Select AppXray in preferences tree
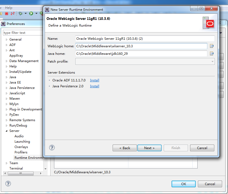 pyautogui.click(x=16, y=56)
